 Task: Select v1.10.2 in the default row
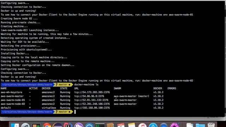click(x=158, y=108)
